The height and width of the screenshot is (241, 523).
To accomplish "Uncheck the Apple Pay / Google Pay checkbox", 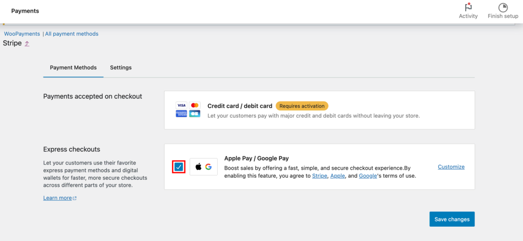I will (x=179, y=167).
